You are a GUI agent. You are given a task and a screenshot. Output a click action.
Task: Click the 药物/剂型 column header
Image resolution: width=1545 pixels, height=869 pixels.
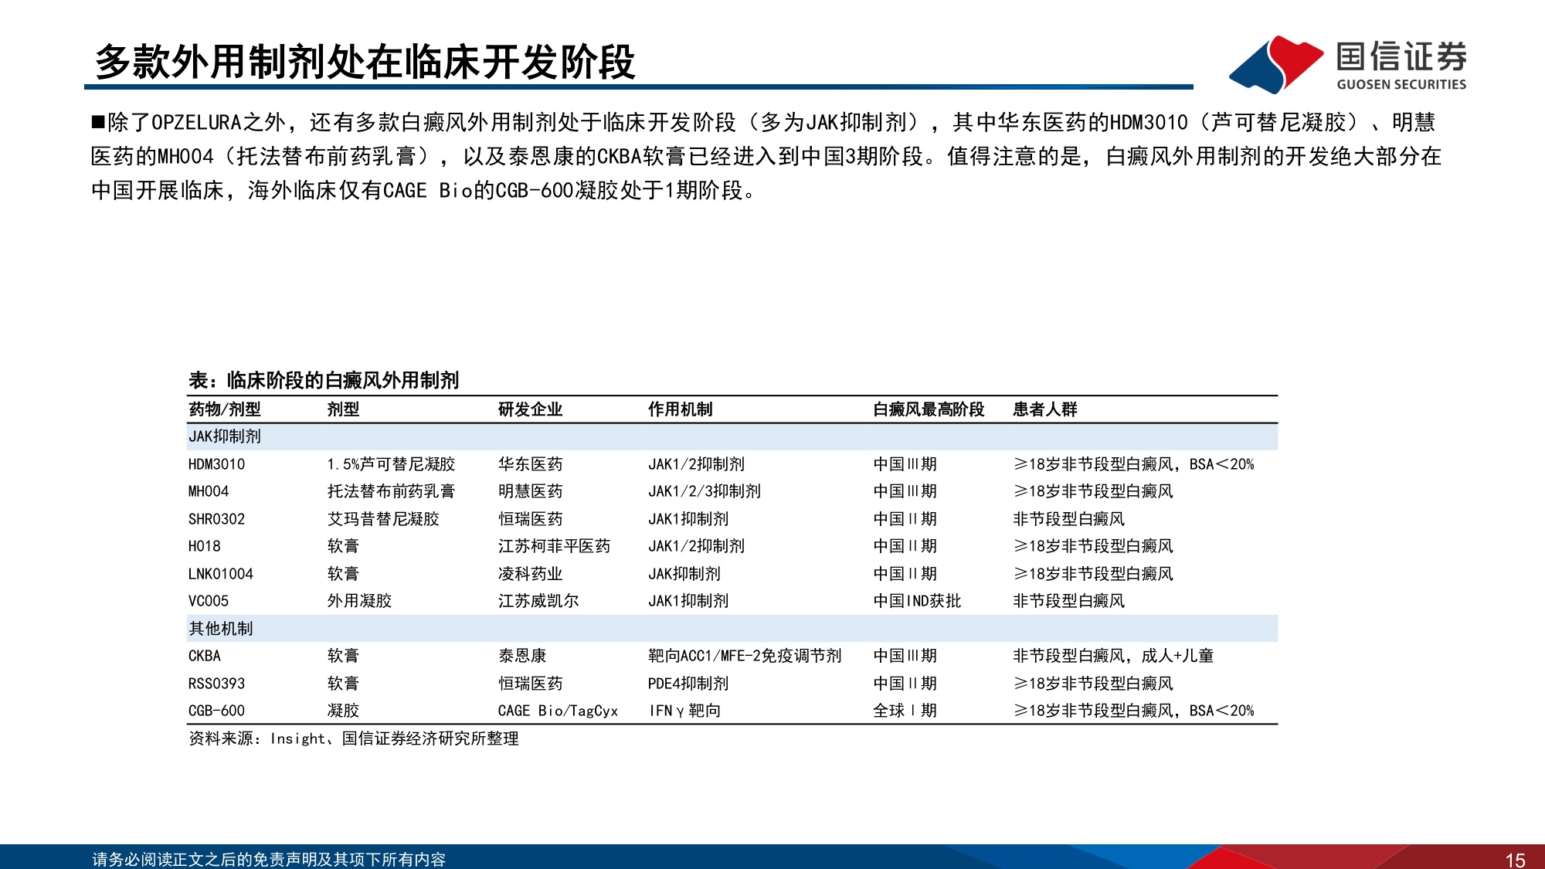[x=225, y=409]
